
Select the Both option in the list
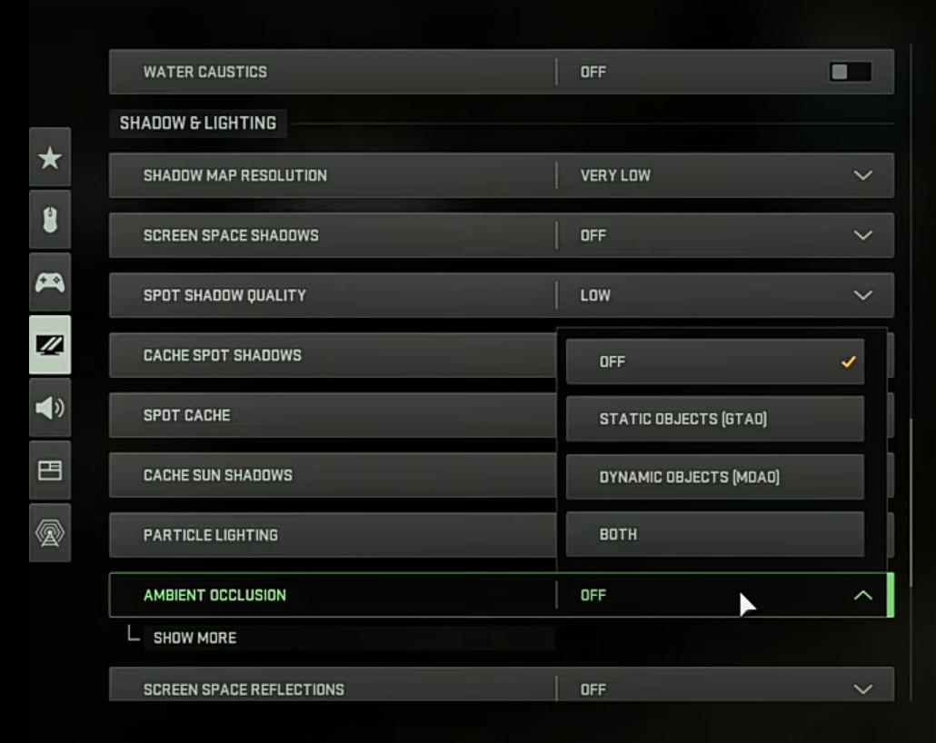[715, 534]
